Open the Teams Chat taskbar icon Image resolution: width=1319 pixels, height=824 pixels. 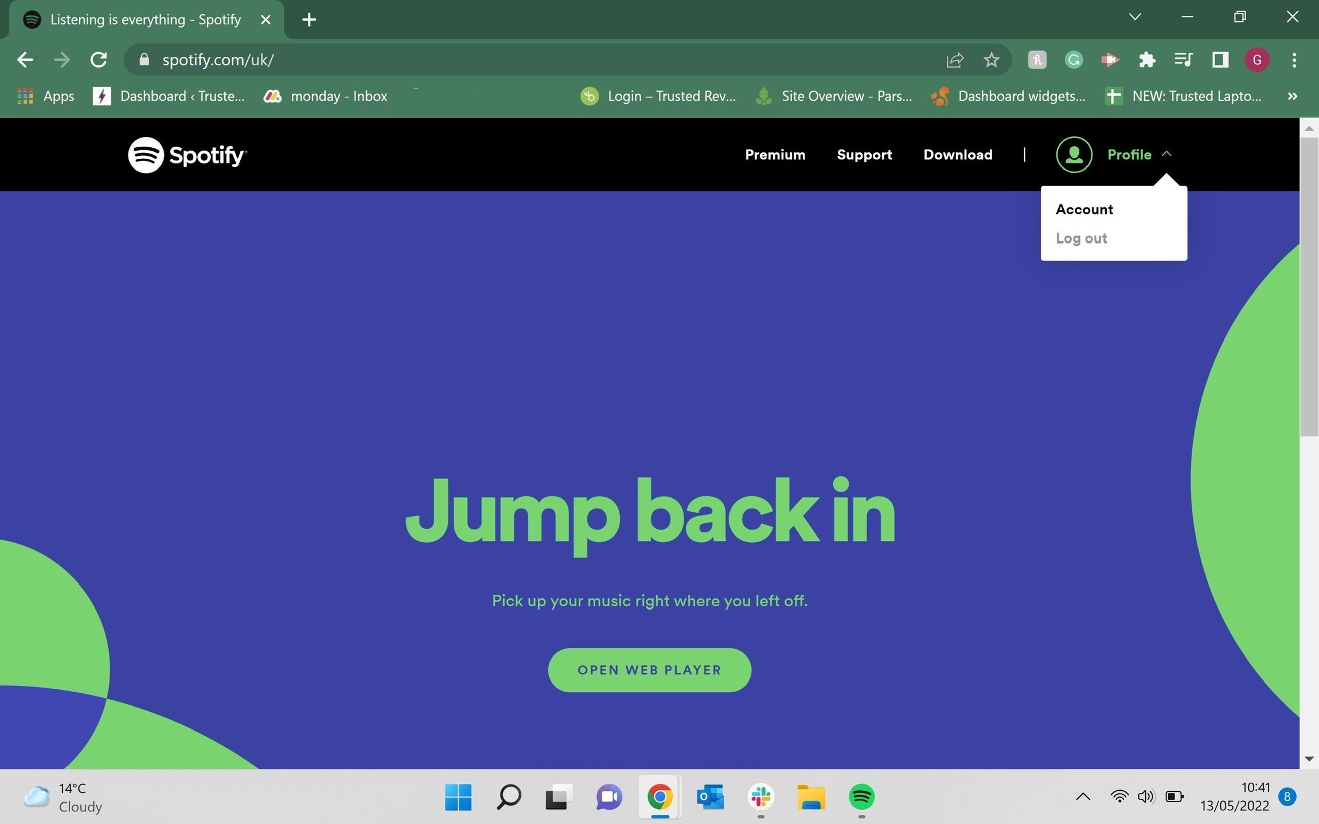pyautogui.click(x=609, y=797)
